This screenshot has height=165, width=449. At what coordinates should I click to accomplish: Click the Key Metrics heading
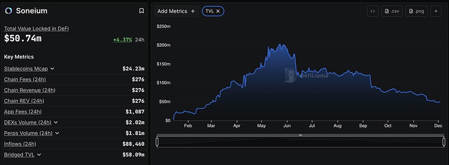click(19, 57)
